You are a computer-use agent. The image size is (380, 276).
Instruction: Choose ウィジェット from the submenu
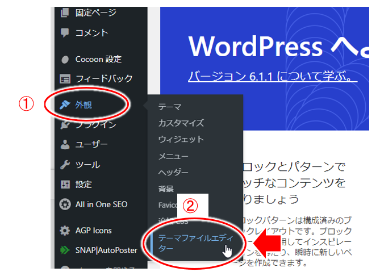pos(181,139)
